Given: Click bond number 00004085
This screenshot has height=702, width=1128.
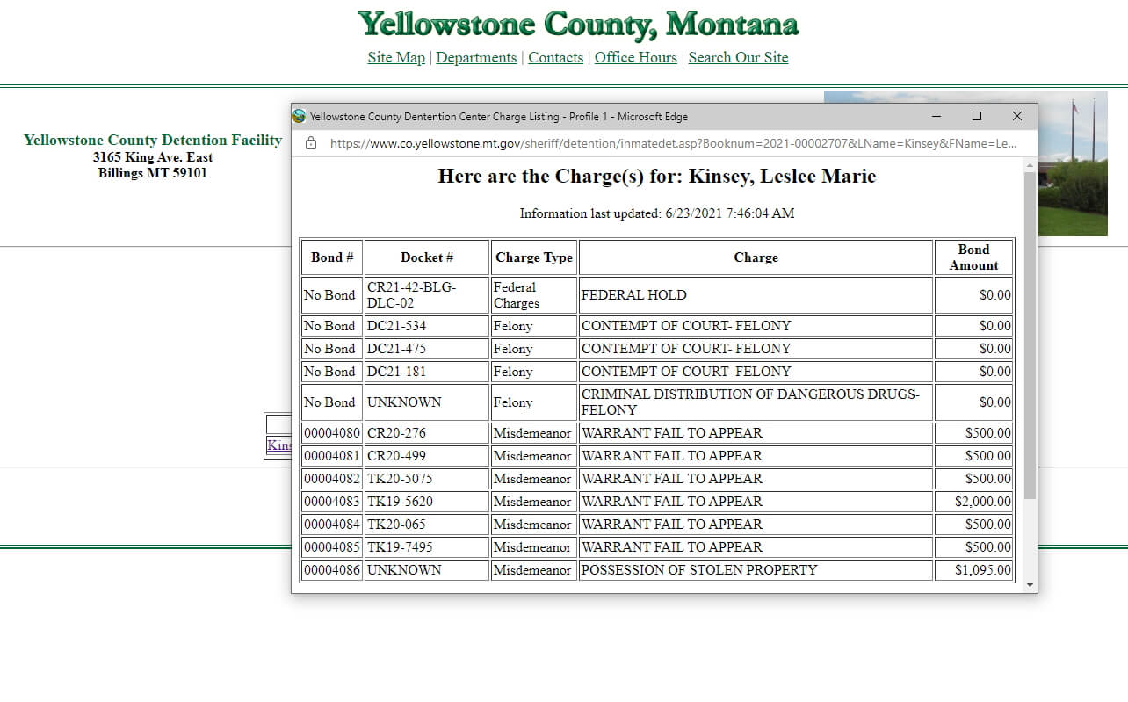Looking at the screenshot, I should pos(332,547).
